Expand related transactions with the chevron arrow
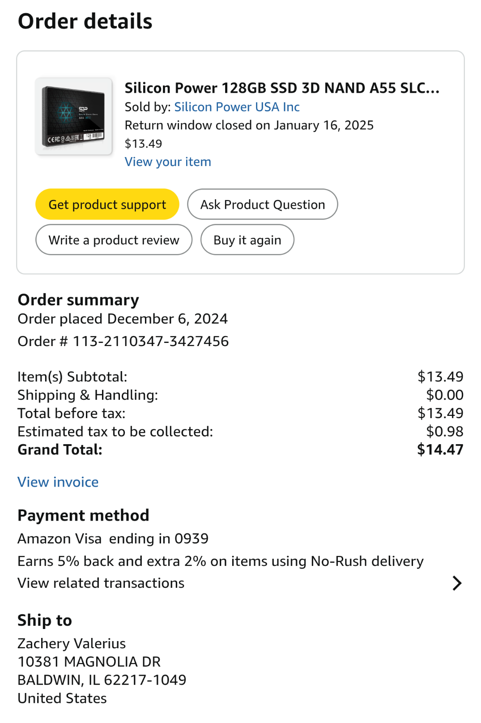 pyautogui.click(x=456, y=583)
